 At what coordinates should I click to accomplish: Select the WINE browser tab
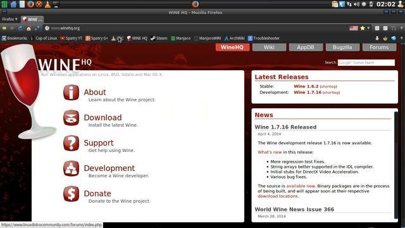32,20
